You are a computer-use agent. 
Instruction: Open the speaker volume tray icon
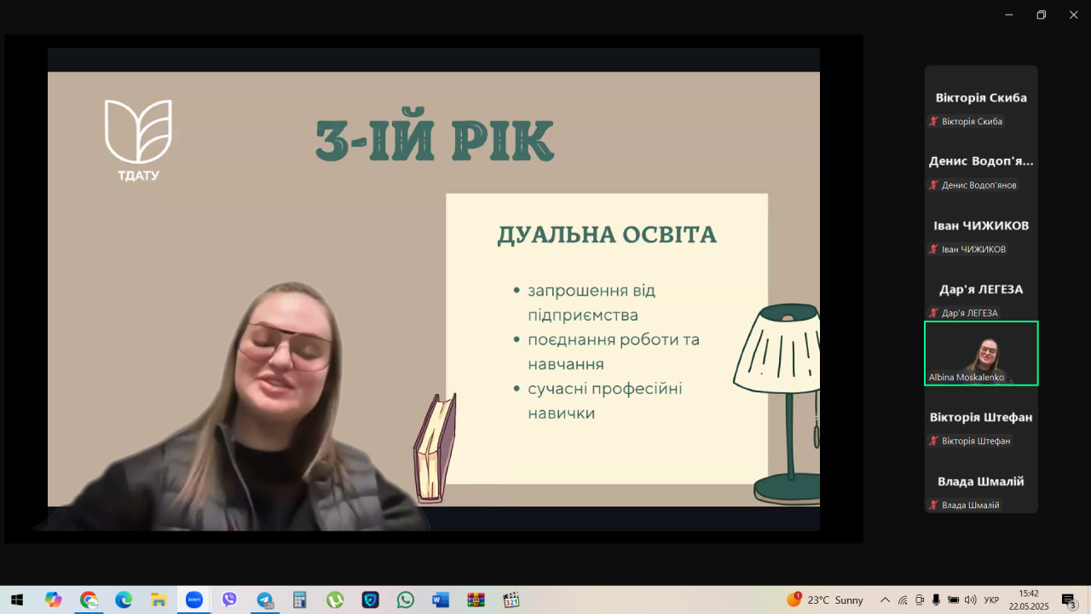(x=970, y=600)
